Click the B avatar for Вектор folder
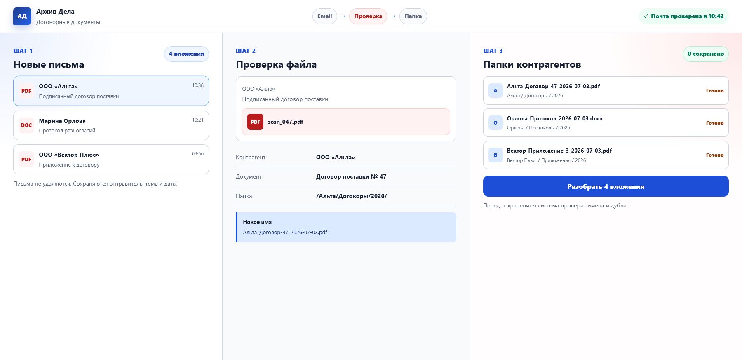Viewport: 742px width, 360px height. click(495, 155)
